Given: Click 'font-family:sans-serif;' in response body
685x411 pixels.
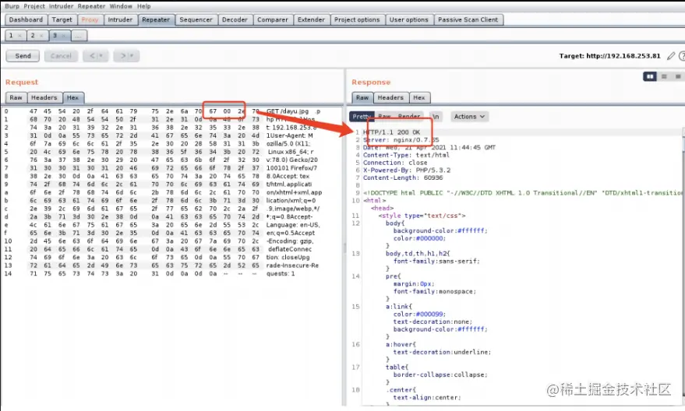Looking at the screenshot, I should tap(436, 261).
